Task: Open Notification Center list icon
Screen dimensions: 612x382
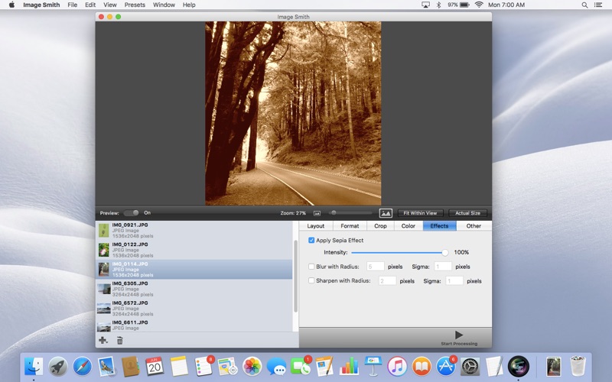Action: (597, 5)
